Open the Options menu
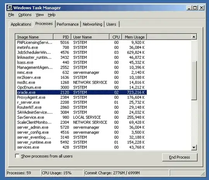This screenshot has height=180, width=209. coord(25,15)
